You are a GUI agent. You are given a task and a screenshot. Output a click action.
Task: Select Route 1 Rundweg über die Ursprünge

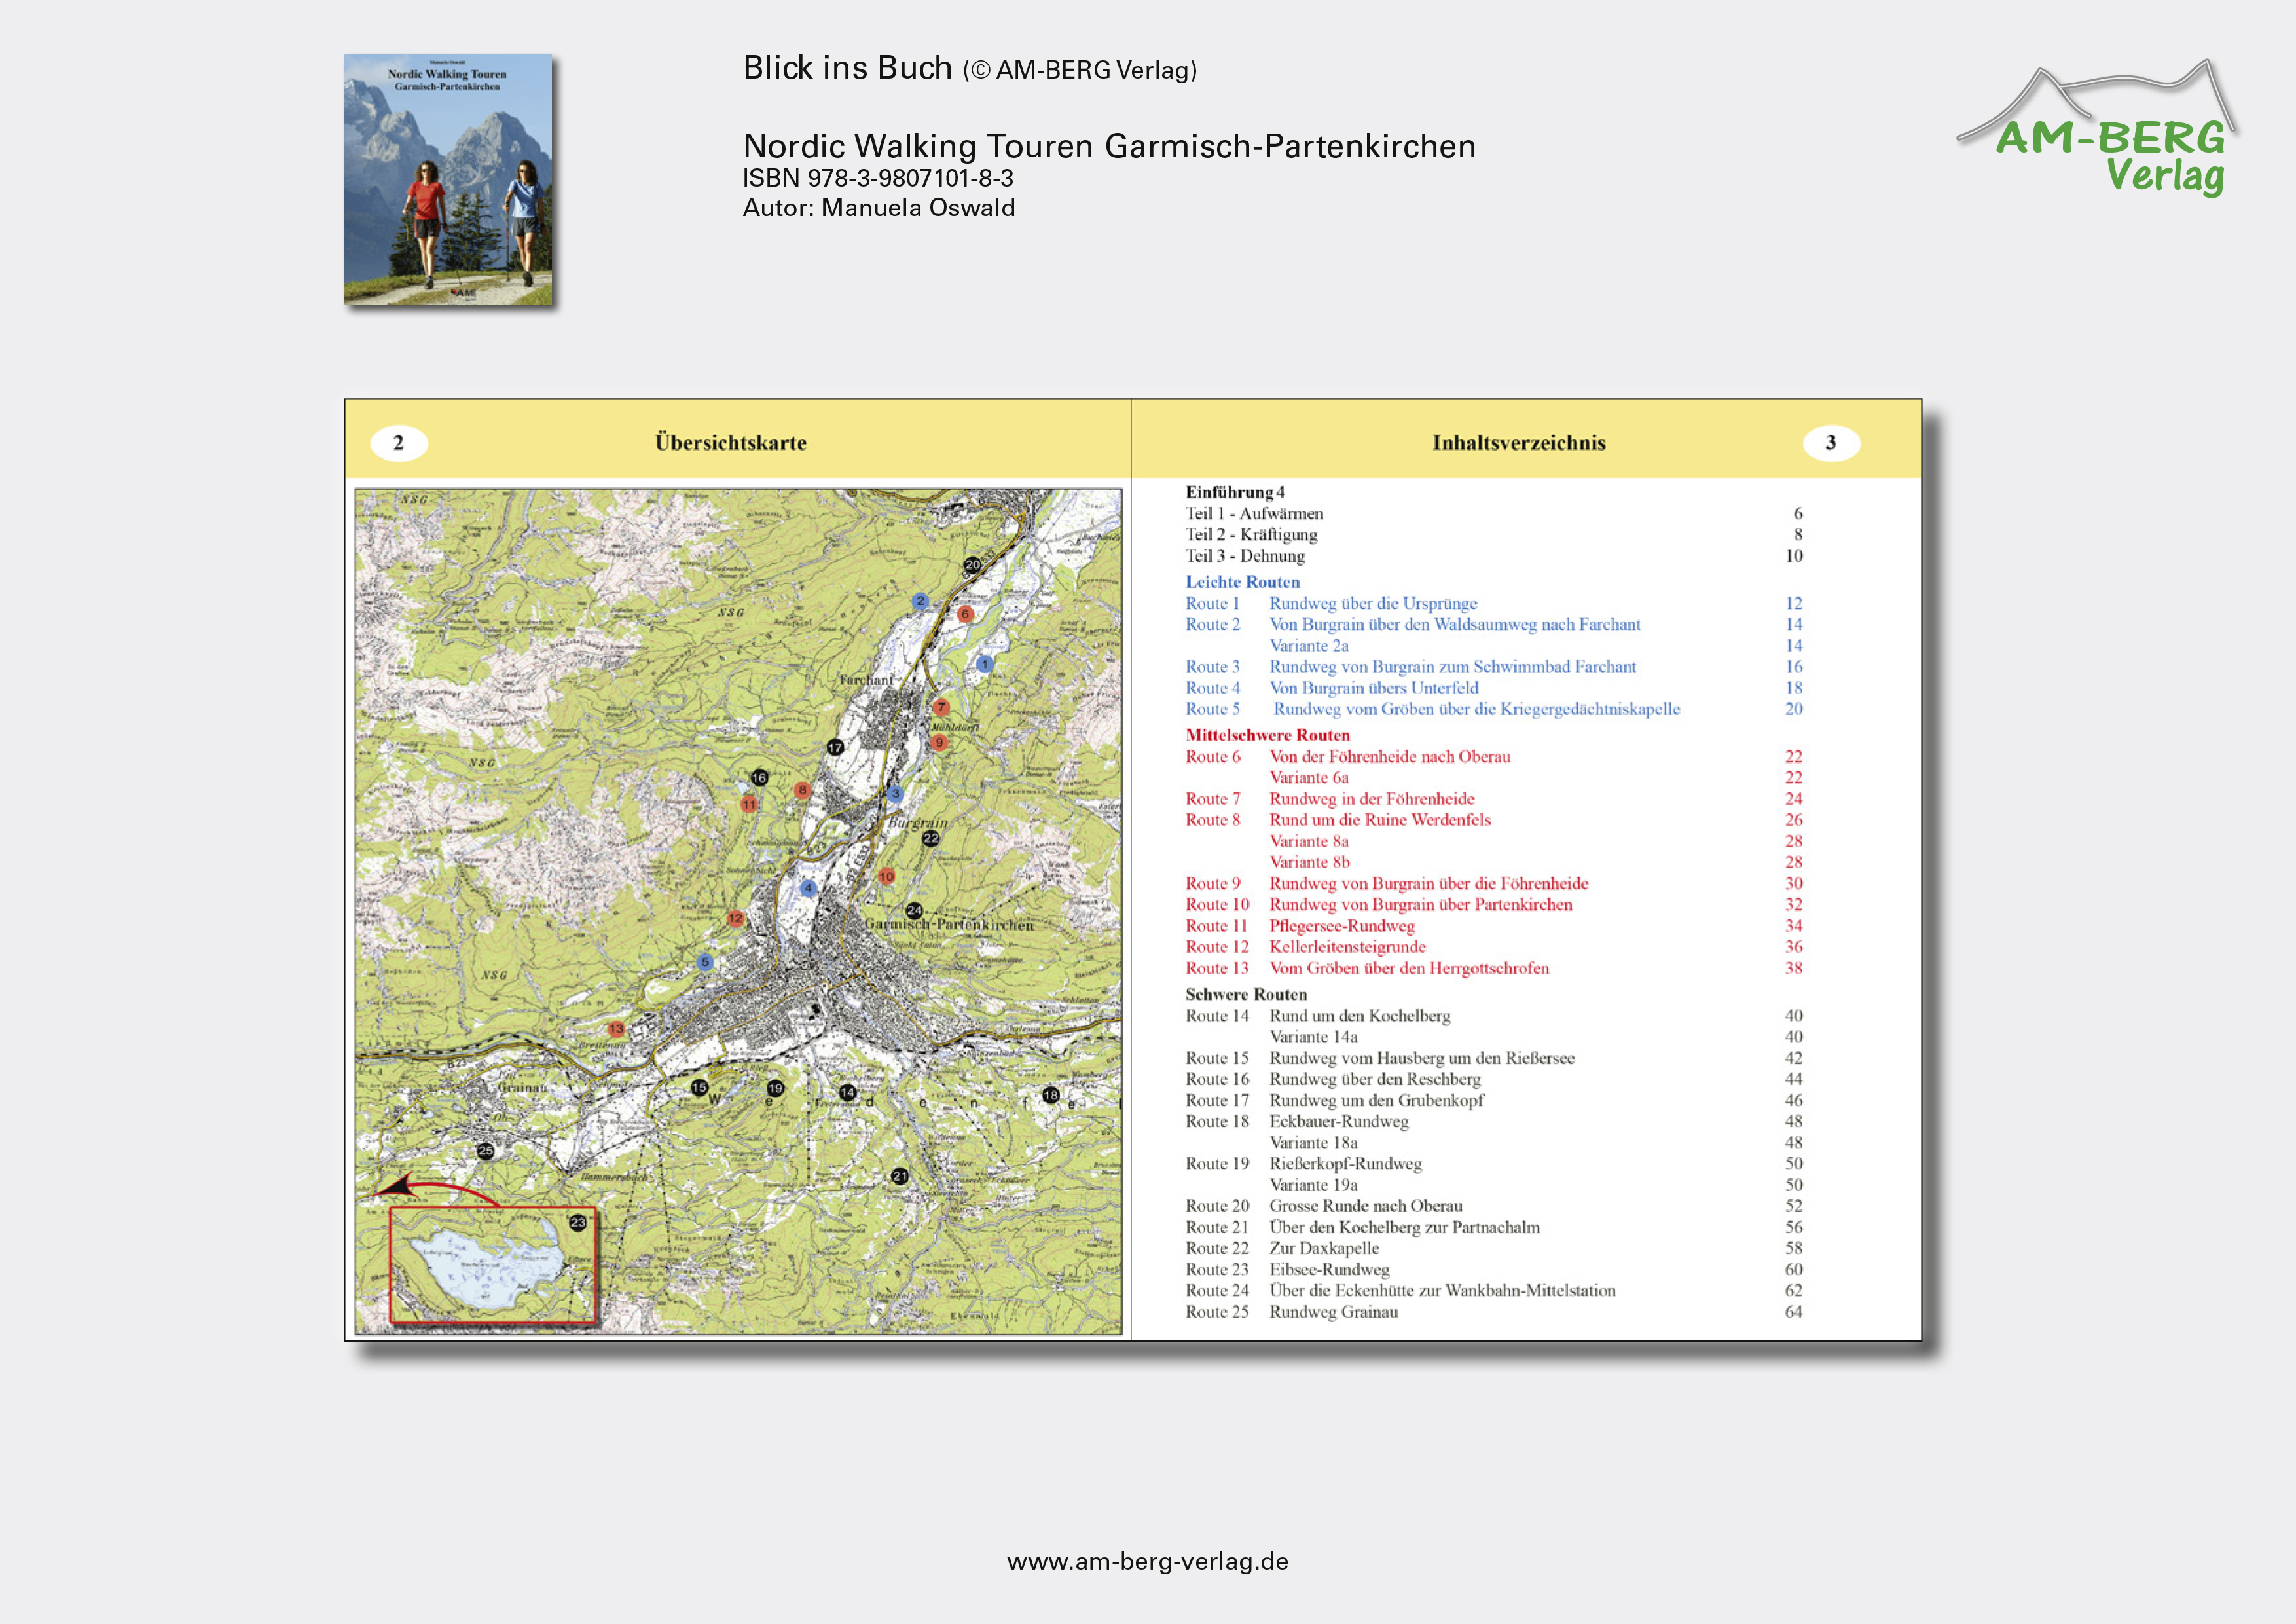tap(1494, 603)
